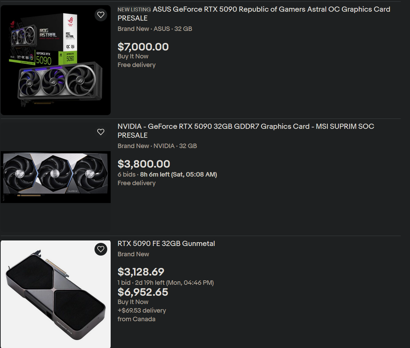The height and width of the screenshot is (348, 410).
Task: Click the heart icon on the ASUS ROG listing
Action: (101, 15)
